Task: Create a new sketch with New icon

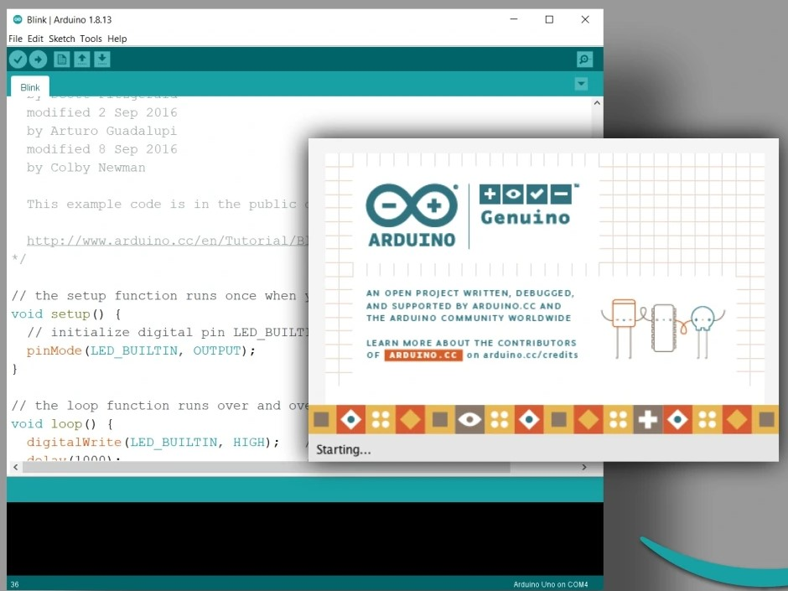Action: [x=62, y=60]
